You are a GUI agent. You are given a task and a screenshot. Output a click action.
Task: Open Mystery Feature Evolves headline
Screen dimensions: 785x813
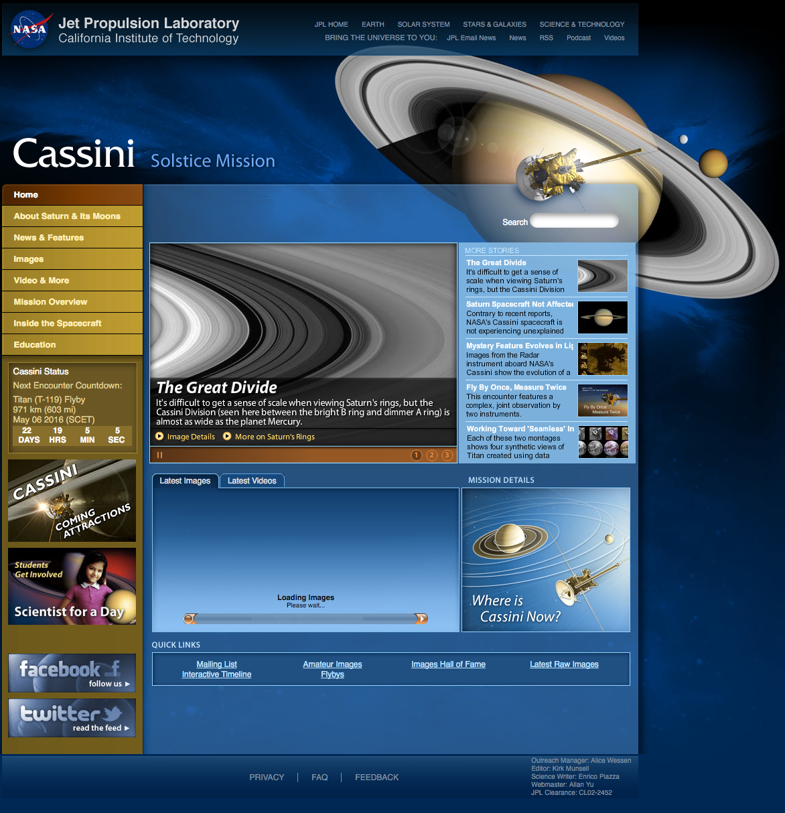(x=520, y=346)
